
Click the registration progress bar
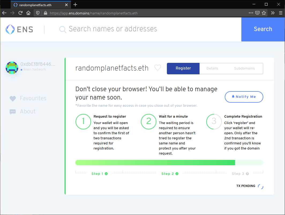169,162
